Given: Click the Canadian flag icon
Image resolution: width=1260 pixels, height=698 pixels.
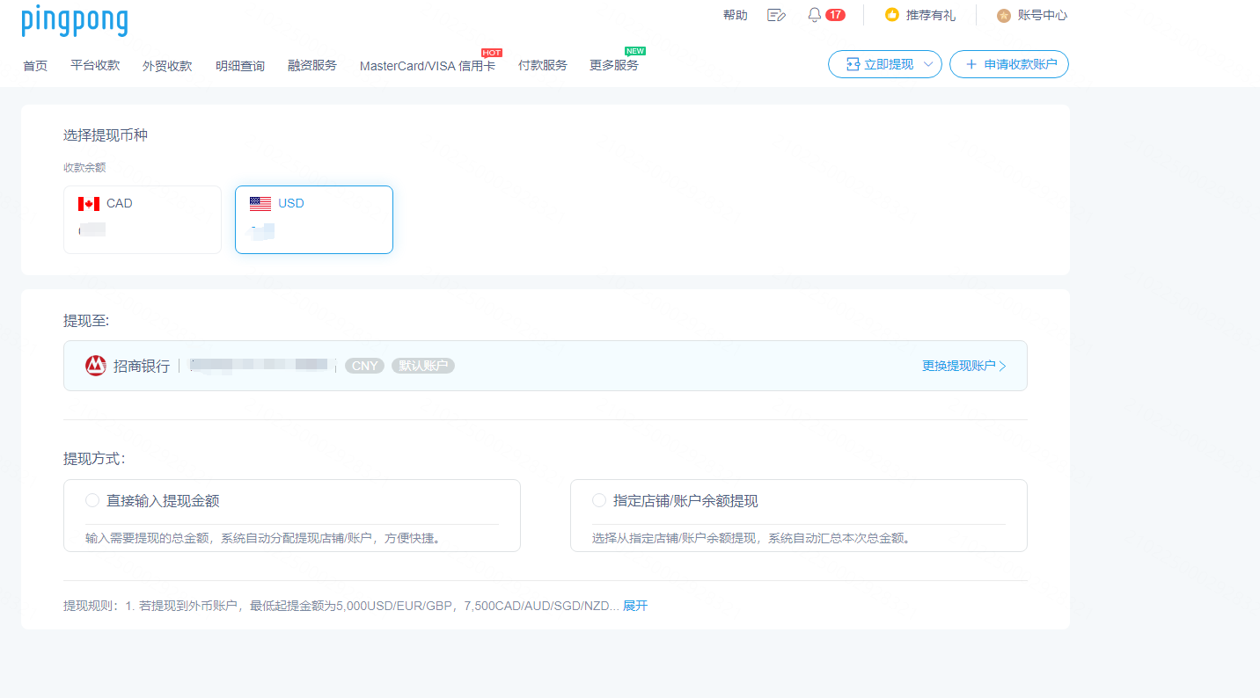Looking at the screenshot, I should pos(89,204).
